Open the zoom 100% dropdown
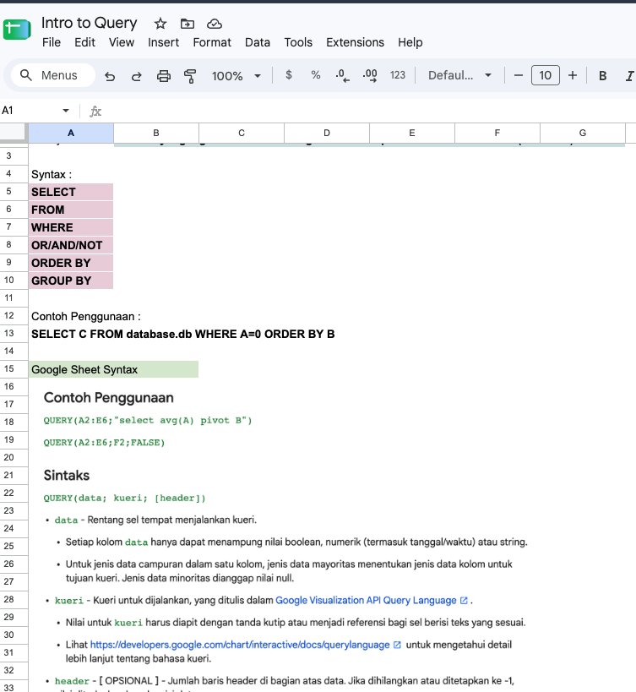 click(236, 76)
